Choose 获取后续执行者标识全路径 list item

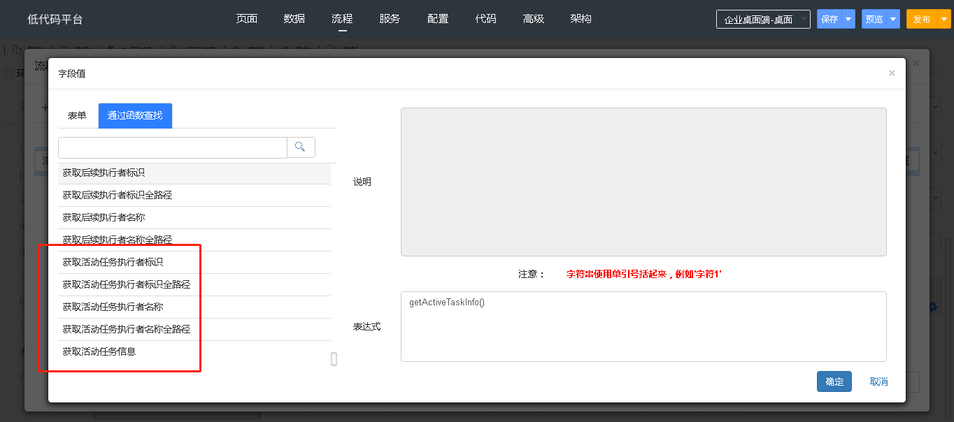(x=117, y=196)
